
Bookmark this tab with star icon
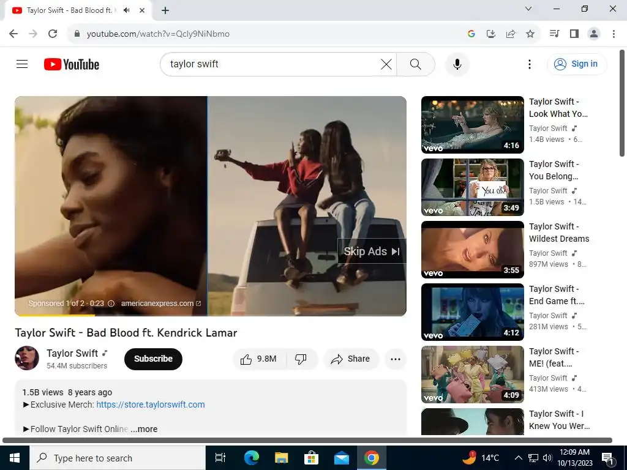(x=530, y=34)
